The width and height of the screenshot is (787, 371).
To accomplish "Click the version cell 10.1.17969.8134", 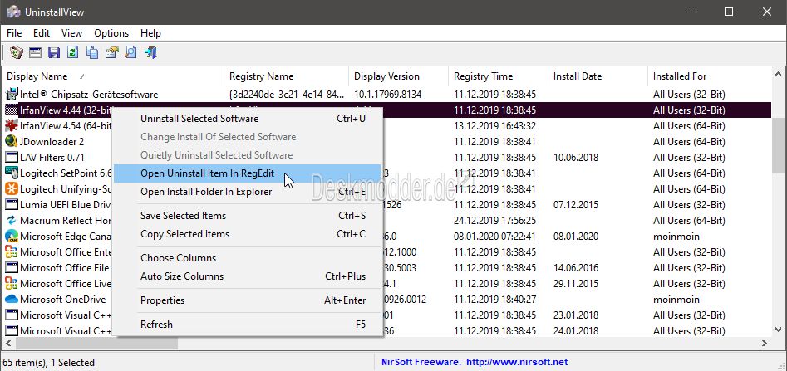I will tap(387, 95).
